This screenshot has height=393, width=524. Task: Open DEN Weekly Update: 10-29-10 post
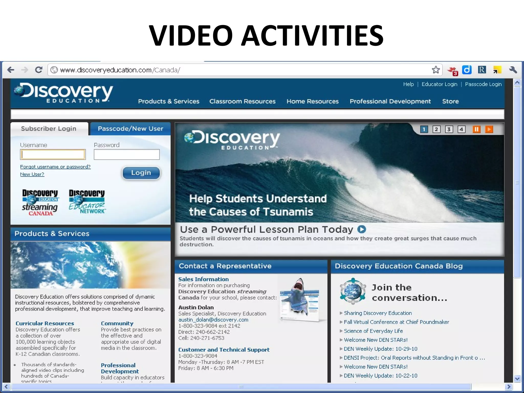coord(380,349)
